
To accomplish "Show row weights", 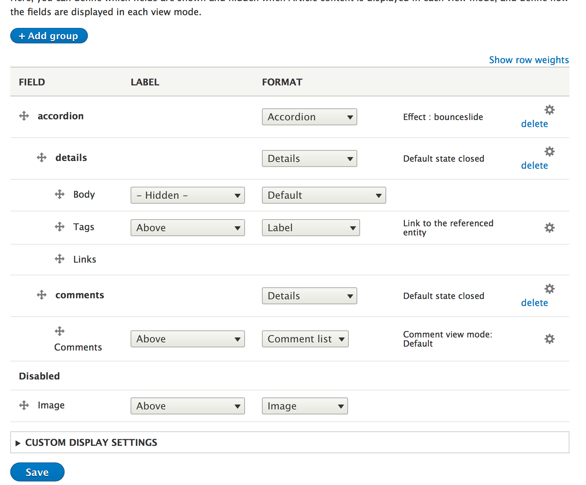I will pyautogui.click(x=528, y=60).
